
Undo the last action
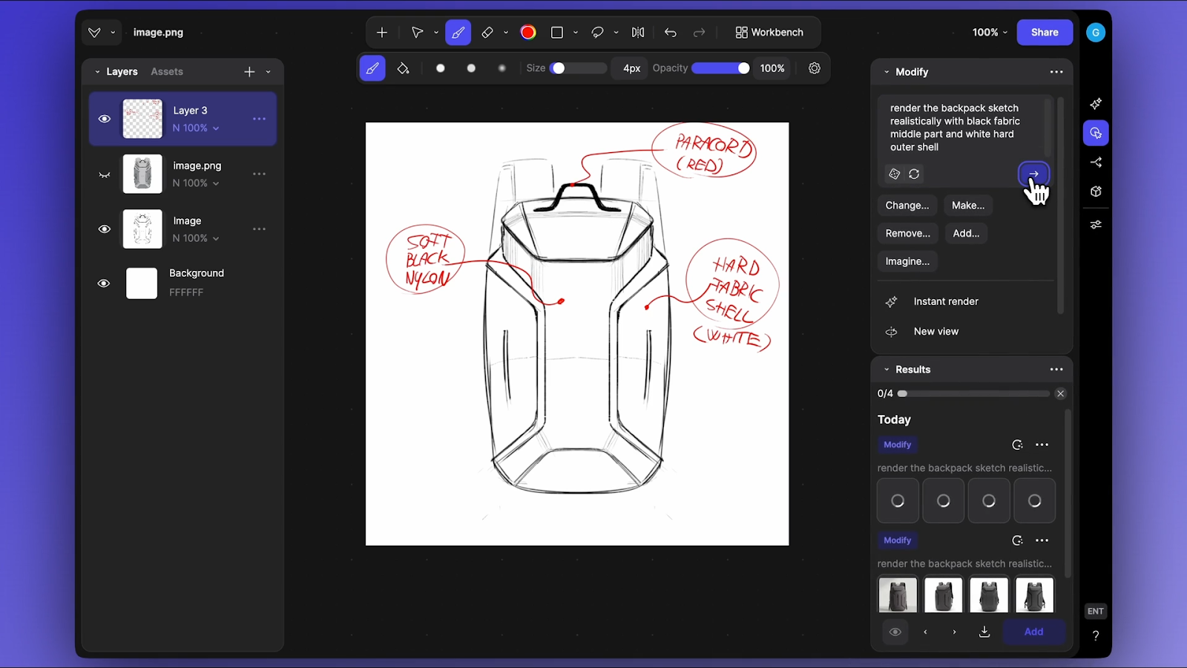pyautogui.click(x=671, y=33)
